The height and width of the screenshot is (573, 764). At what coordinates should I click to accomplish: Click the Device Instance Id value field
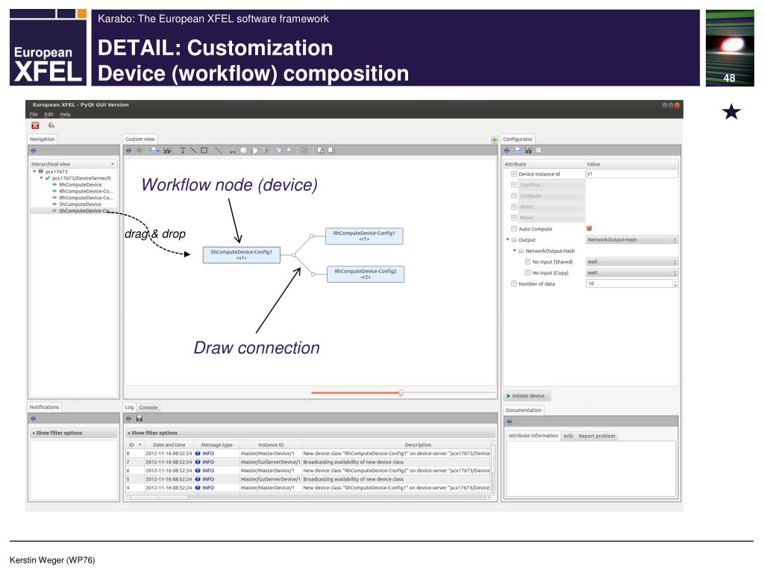click(x=631, y=174)
